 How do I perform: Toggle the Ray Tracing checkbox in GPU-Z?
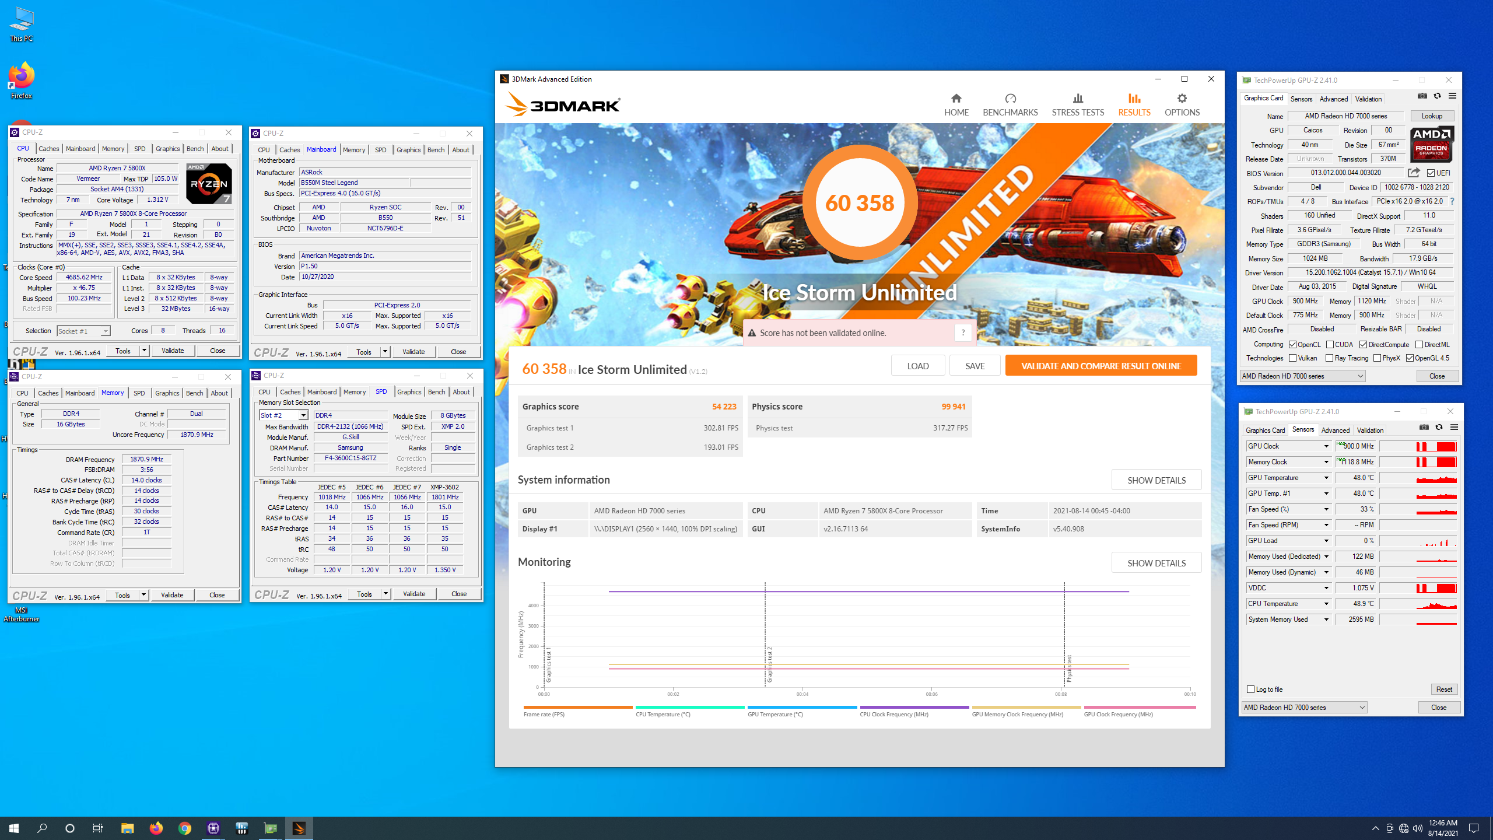point(1330,358)
